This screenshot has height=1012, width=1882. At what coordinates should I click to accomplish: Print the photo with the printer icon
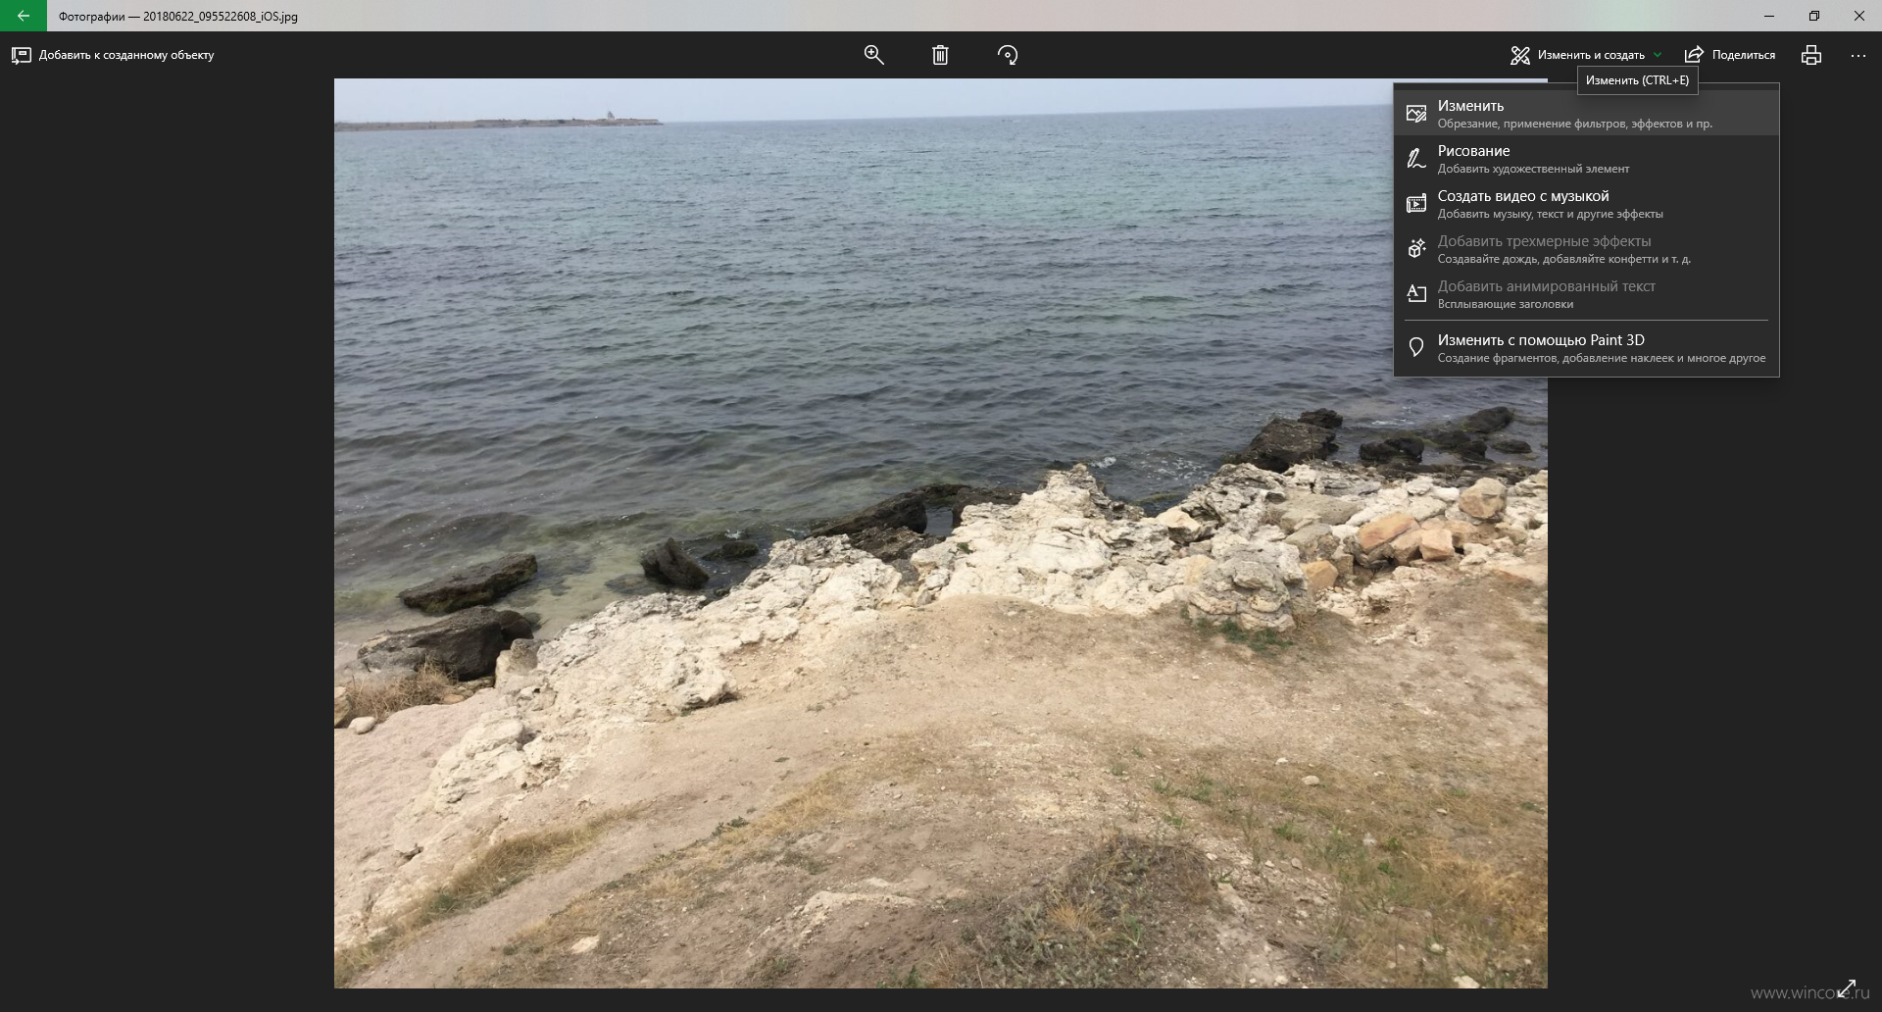click(x=1811, y=55)
